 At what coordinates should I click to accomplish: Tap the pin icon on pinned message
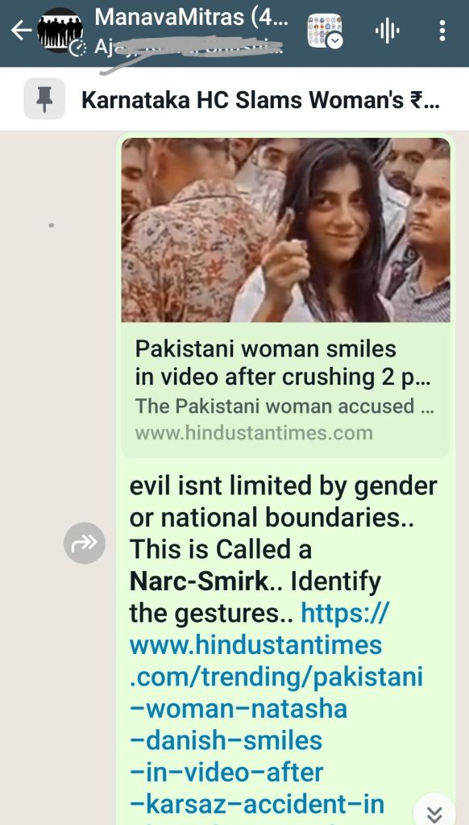coord(44,98)
